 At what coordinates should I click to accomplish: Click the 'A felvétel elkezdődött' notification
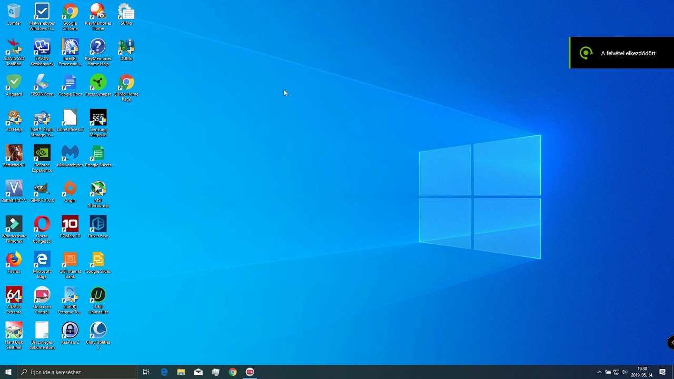tap(621, 53)
